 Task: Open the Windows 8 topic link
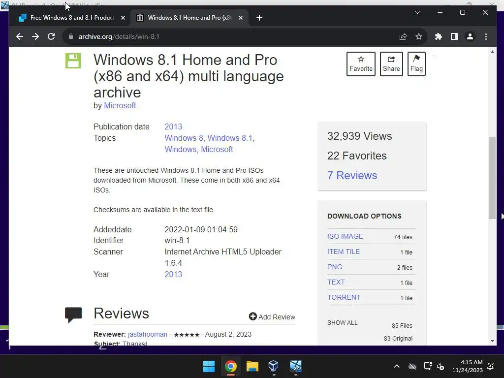184,138
